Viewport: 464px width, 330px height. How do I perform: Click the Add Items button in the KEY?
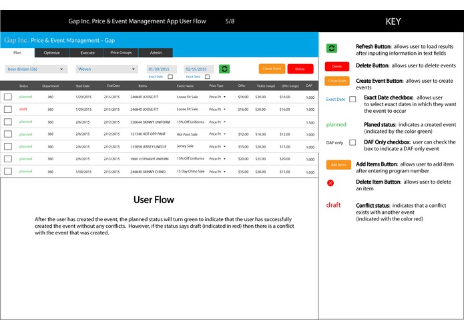[x=338, y=164]
